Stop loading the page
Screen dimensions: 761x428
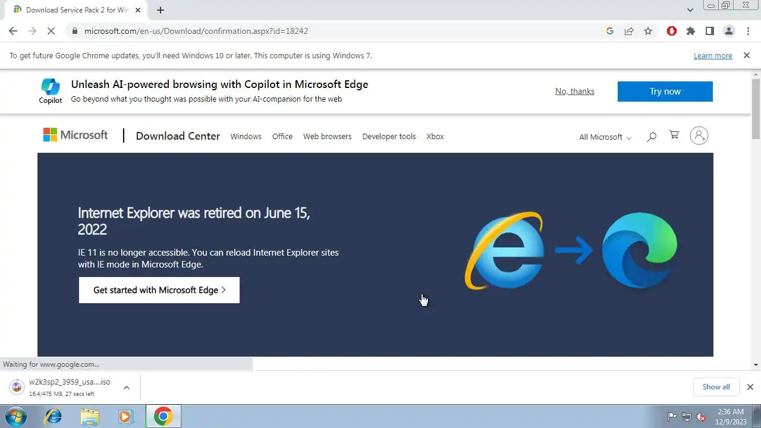tap(51, 31)
